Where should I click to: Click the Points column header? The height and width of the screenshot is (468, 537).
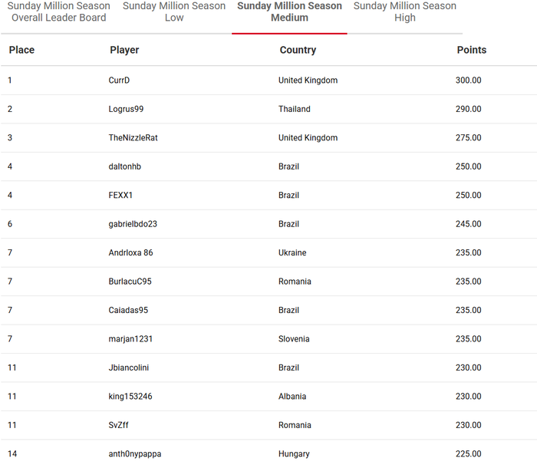[x=472, y=50]
